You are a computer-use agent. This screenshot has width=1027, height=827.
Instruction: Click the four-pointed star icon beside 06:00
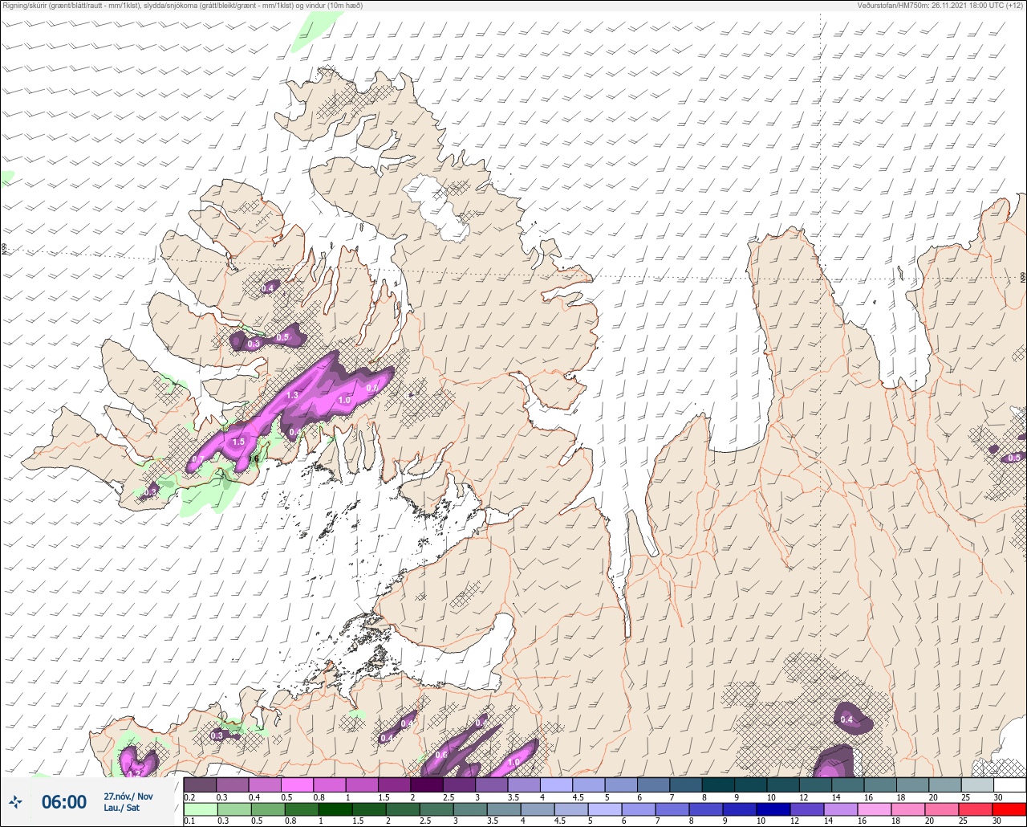[15, 801]
